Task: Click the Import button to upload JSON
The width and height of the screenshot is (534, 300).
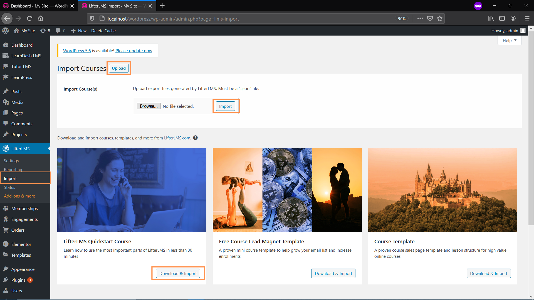Action: pyautogui.click(x=225, y=106)
